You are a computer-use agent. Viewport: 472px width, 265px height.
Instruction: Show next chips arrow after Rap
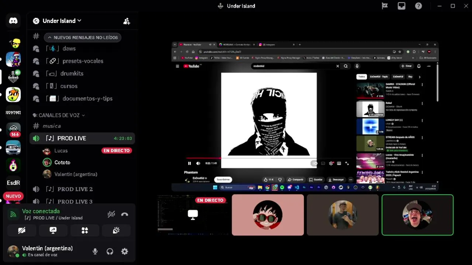(419, 77)
